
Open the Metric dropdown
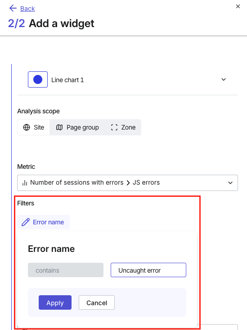click(x=127, y=183)
